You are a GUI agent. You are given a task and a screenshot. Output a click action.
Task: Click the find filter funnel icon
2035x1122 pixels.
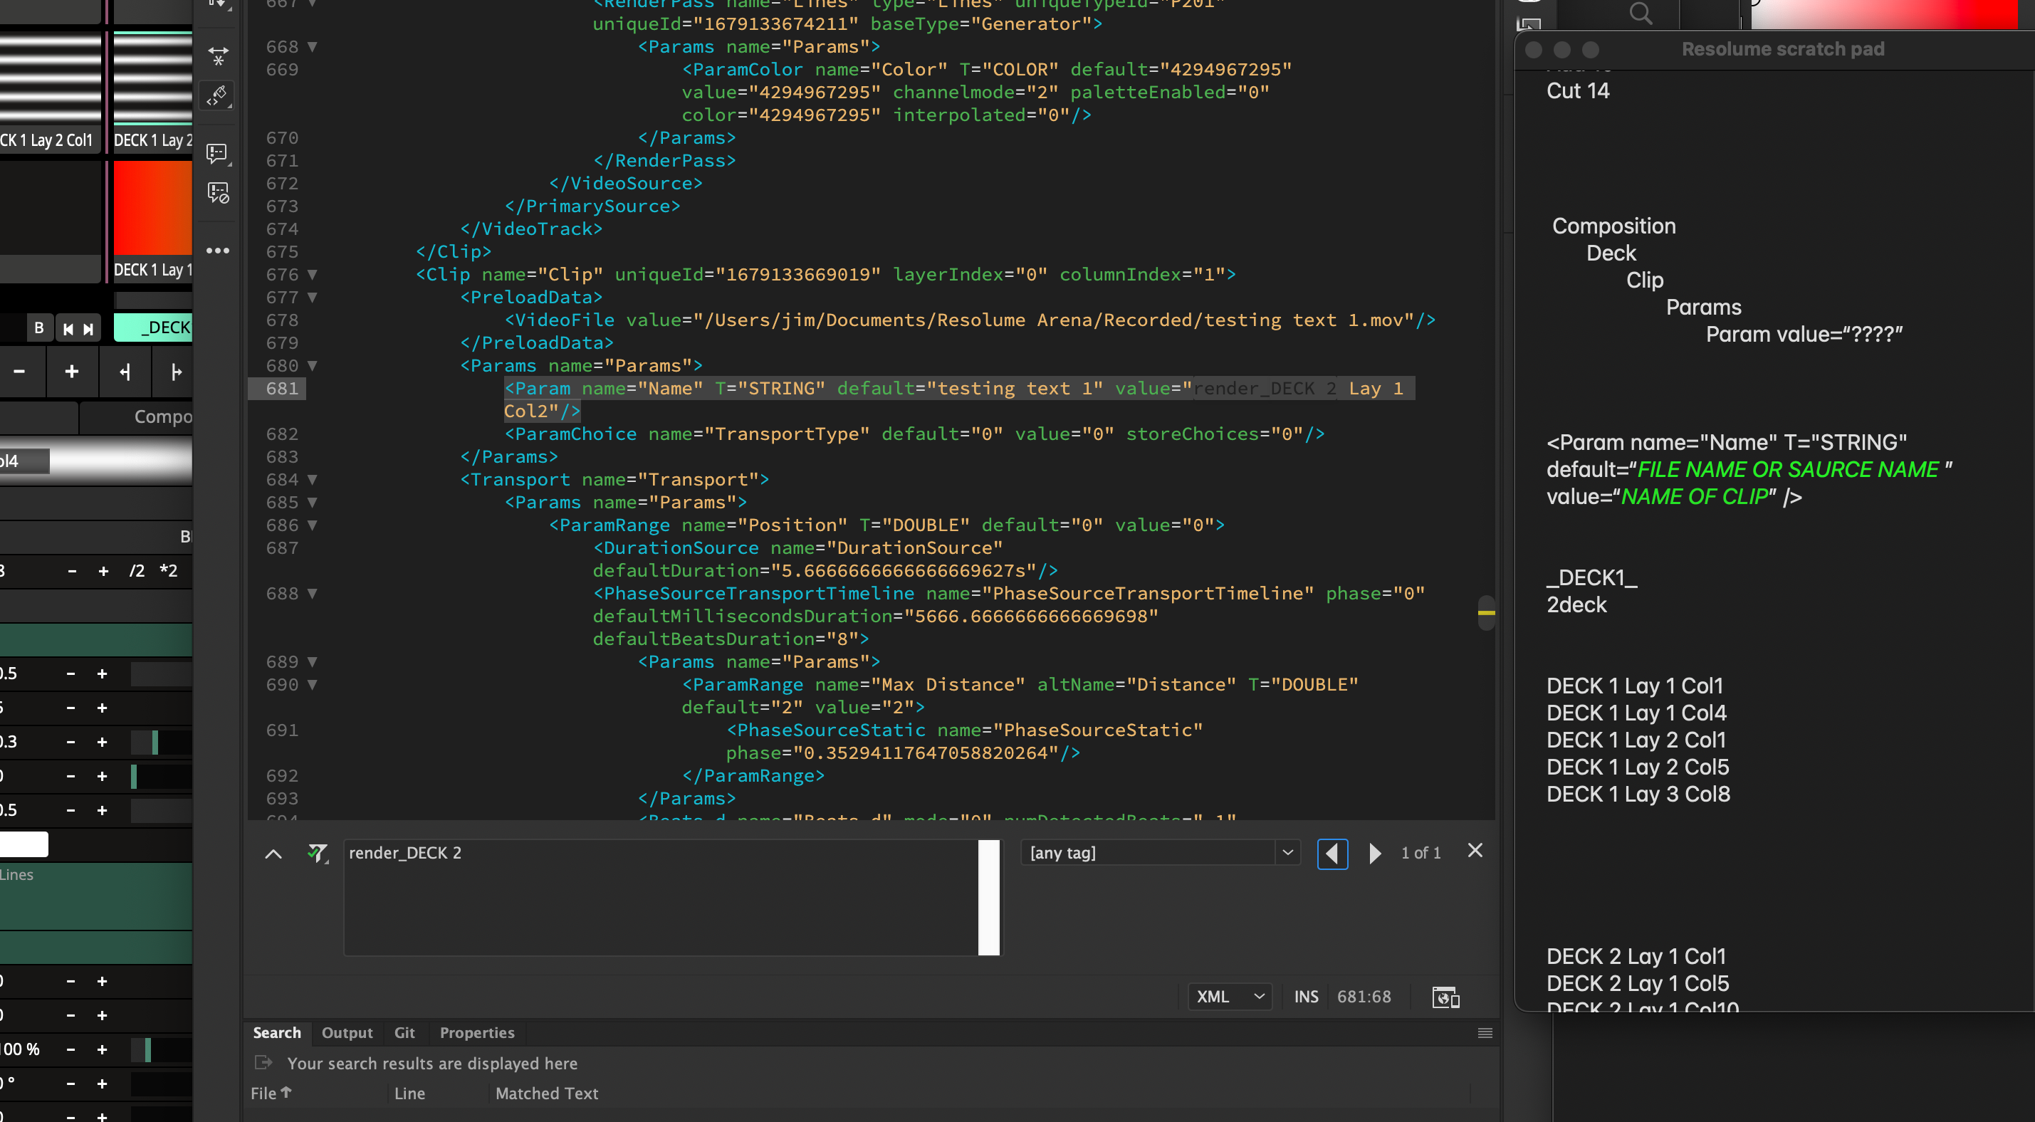[x=317, y=853]
